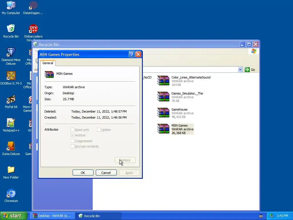This screenshot has width=293, height=220.
Task: Toggle the Archive attribute checkbox
Action: pyautogui.click(x=72, y=135)
